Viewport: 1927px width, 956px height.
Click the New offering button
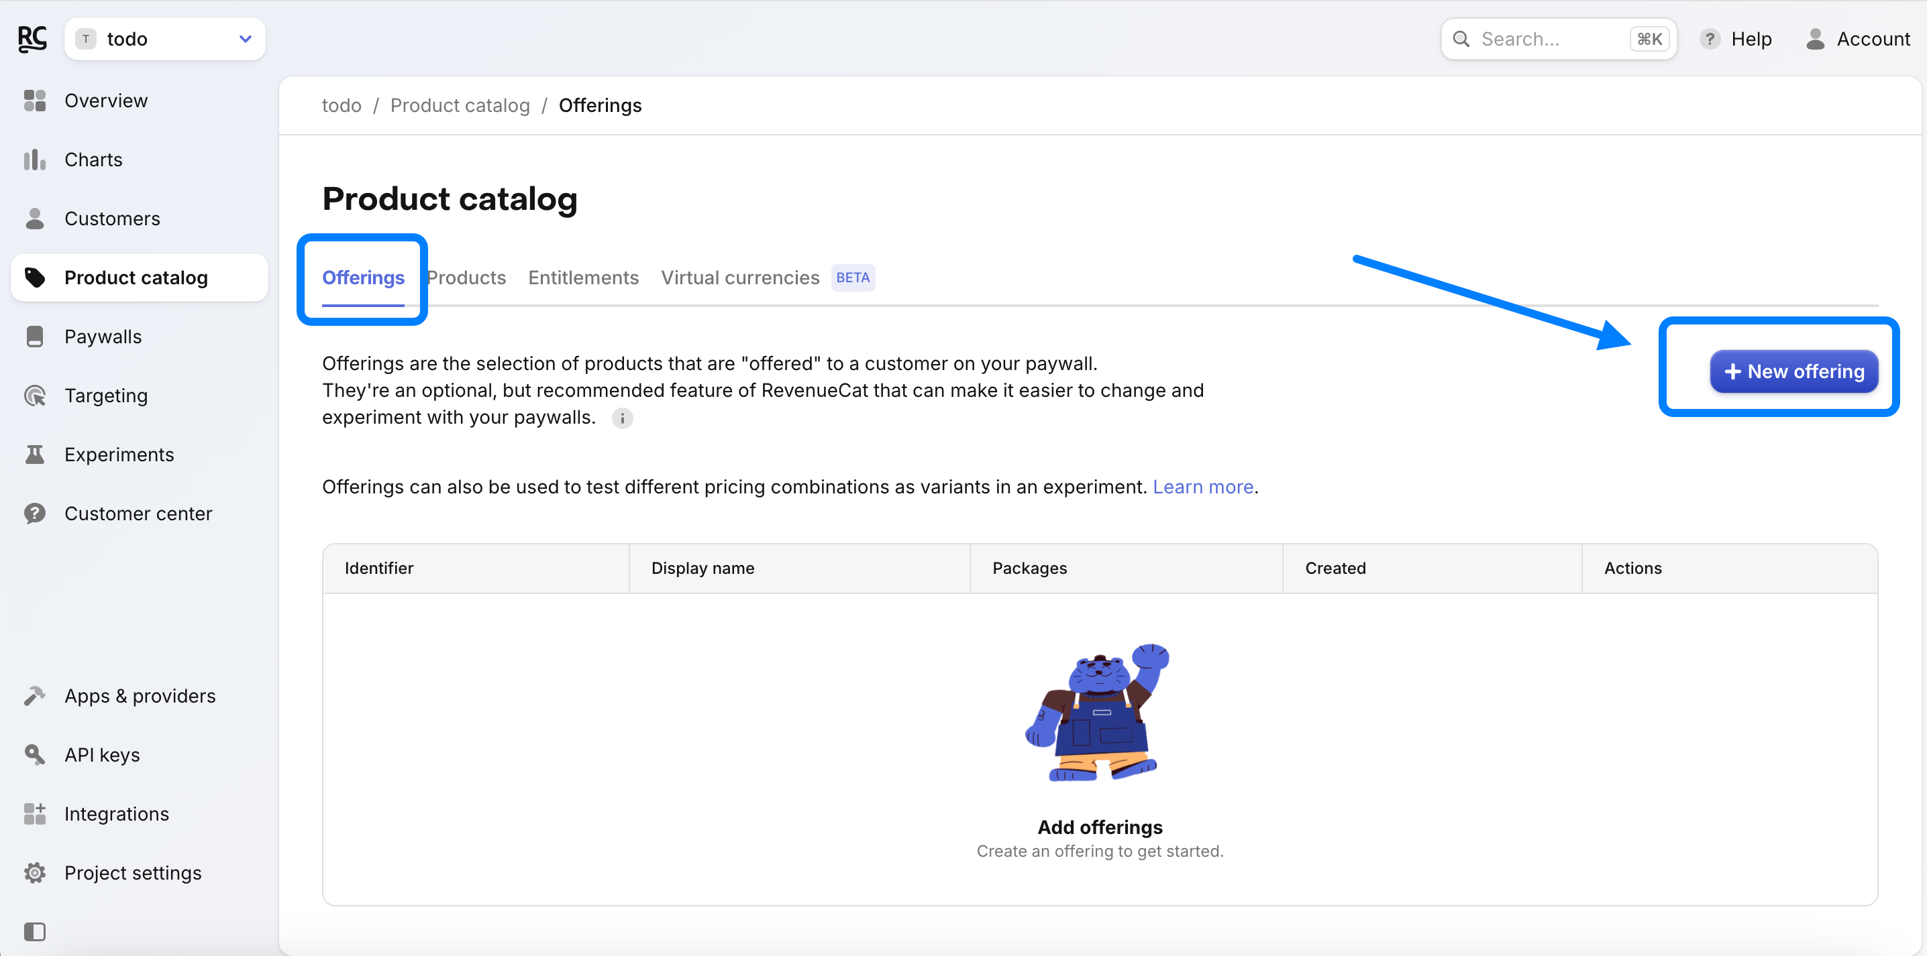click(1793, 371)
